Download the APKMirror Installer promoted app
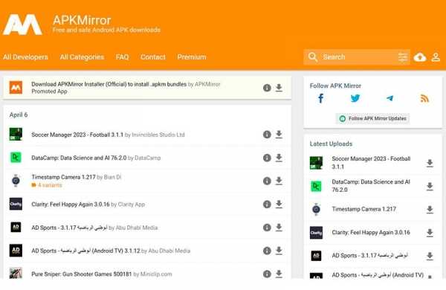This screenshot has height=290, width=446. point(279,88)
